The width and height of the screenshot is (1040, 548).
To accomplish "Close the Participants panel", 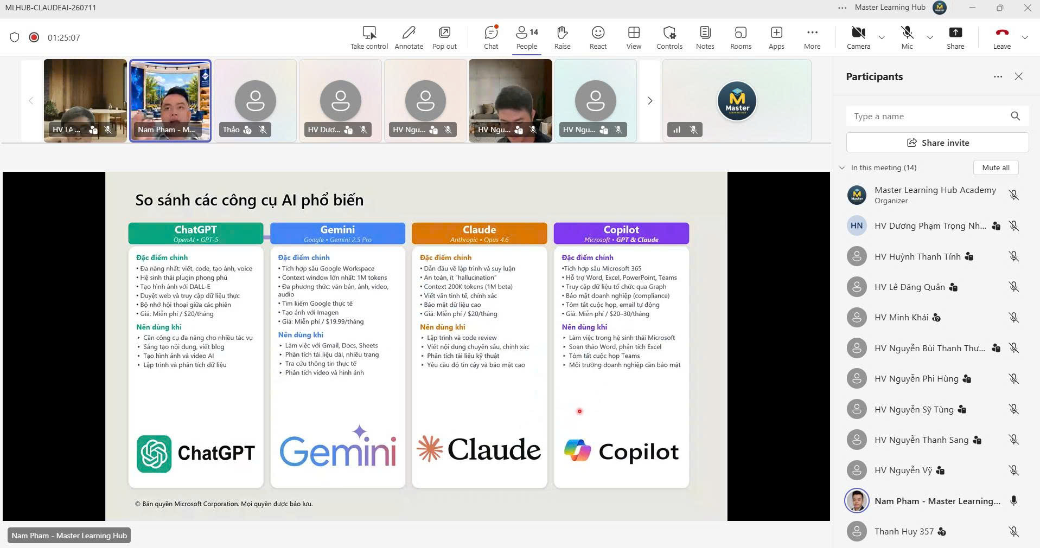I will (1018, 76).
